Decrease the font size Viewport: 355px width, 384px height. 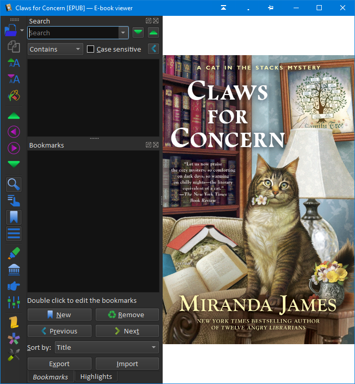point(14,79)
